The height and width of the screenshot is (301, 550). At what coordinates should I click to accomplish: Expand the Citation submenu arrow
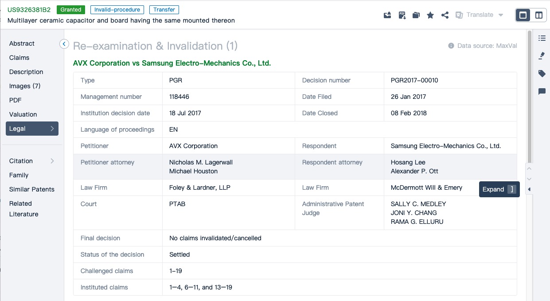pyautogui.click(x=52, y=161)
